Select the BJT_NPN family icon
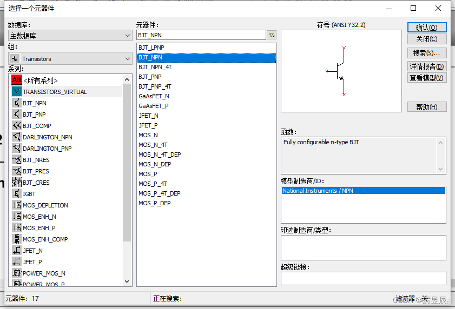 [16, 103]
